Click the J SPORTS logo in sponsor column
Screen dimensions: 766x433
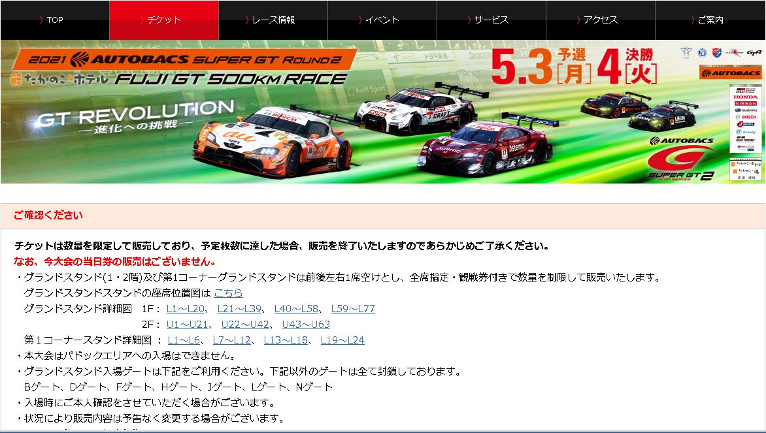click(x=746, y=125)
